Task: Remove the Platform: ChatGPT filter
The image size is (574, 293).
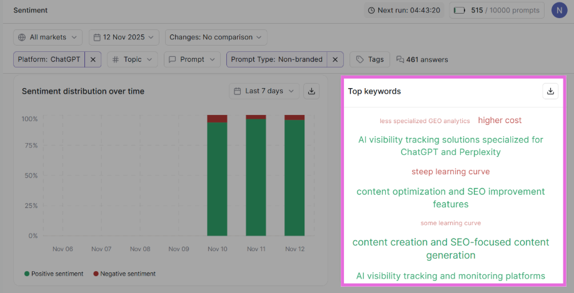Action: tap(93, 59)
